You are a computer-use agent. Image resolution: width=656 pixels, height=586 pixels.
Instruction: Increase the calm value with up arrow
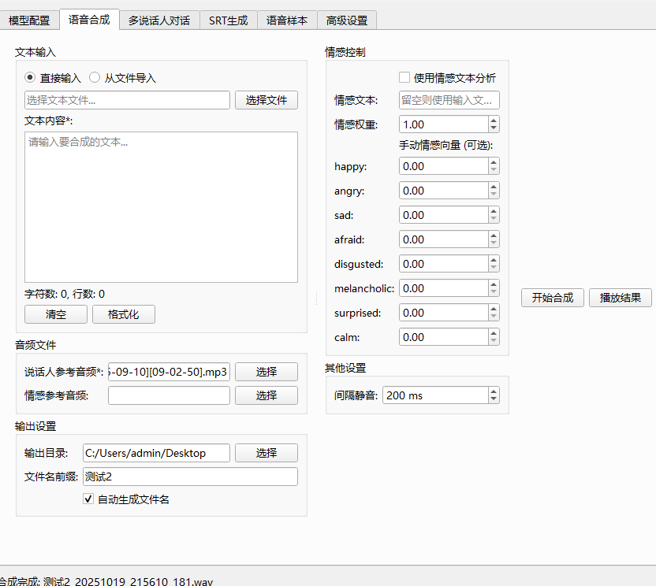click(x=494, y=333)
